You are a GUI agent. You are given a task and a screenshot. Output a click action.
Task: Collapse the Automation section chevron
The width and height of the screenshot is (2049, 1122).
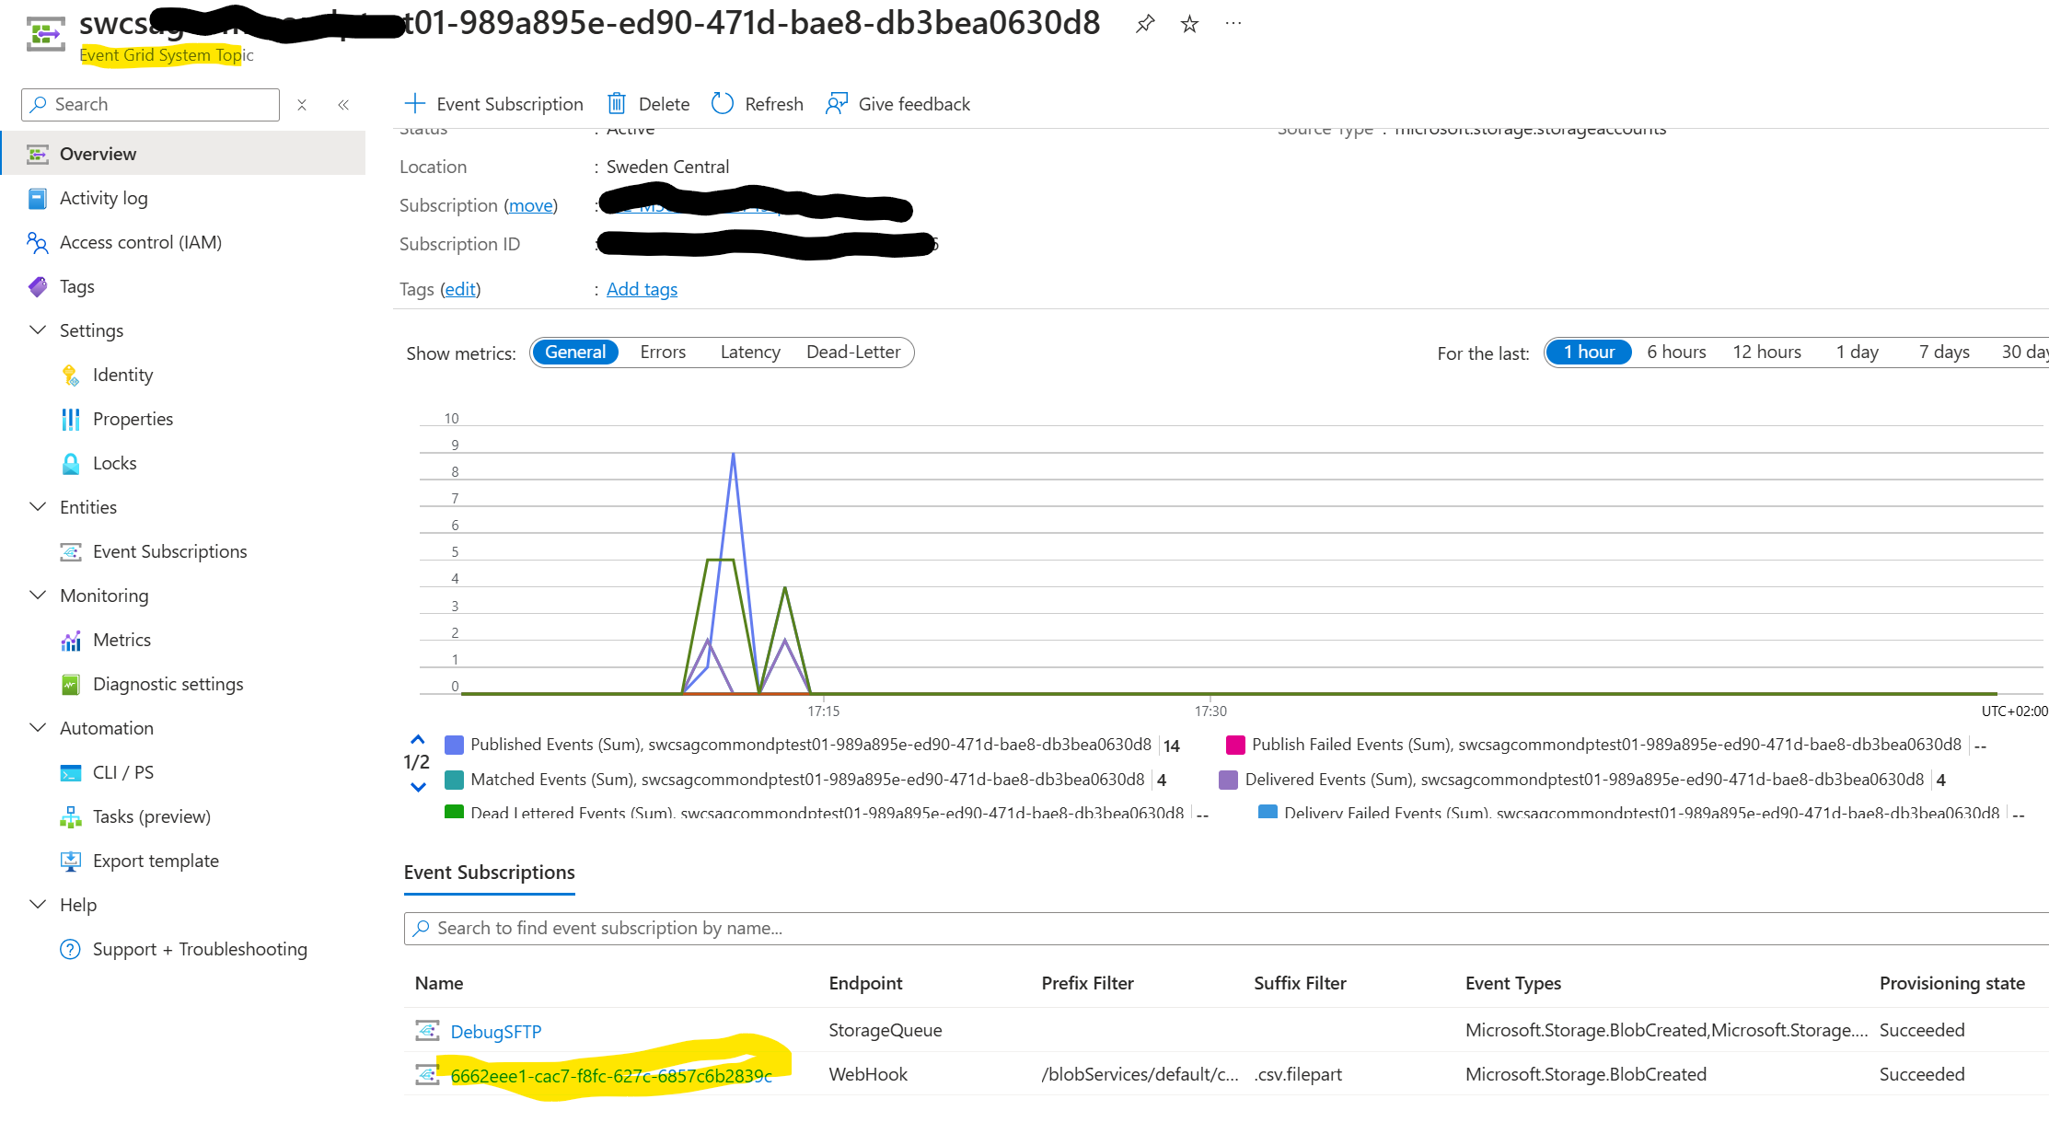(x=38, y=728)
